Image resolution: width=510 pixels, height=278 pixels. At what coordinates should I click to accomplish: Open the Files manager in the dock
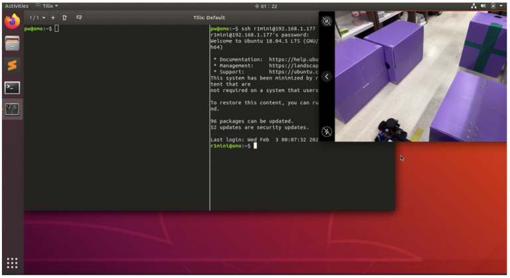pos(13,44)
